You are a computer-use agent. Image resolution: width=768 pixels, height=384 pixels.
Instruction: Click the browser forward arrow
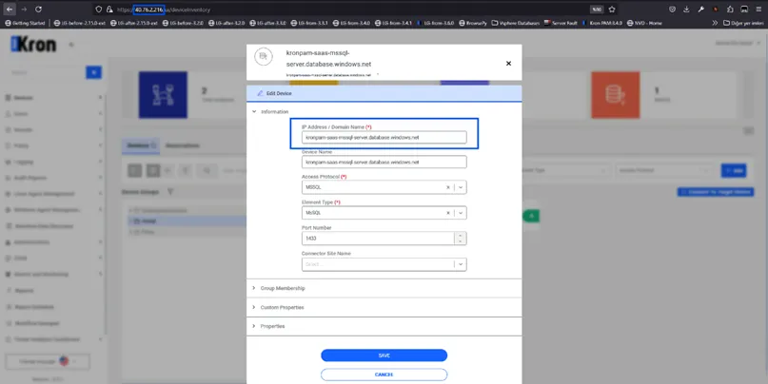(24, 10)
